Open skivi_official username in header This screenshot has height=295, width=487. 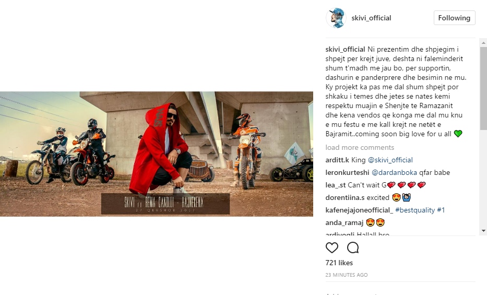coord(371,18)
